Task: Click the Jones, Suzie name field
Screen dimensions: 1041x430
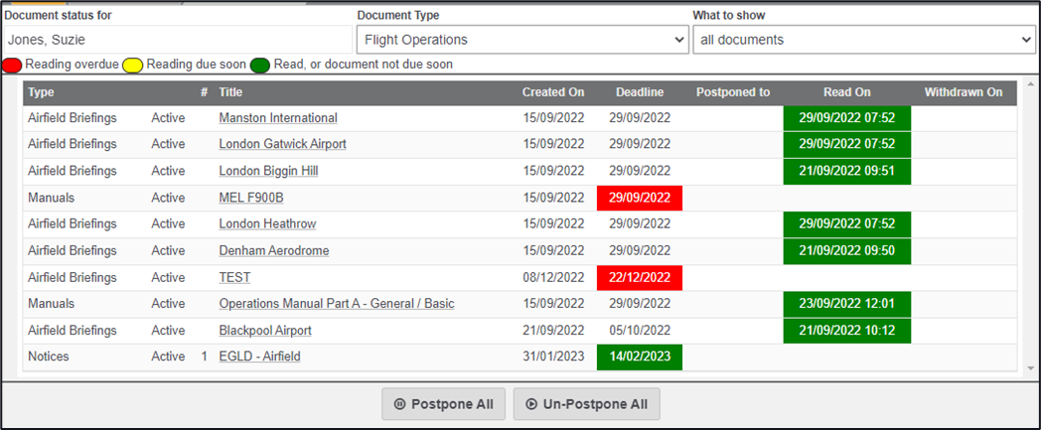Action: pos(177,40)
